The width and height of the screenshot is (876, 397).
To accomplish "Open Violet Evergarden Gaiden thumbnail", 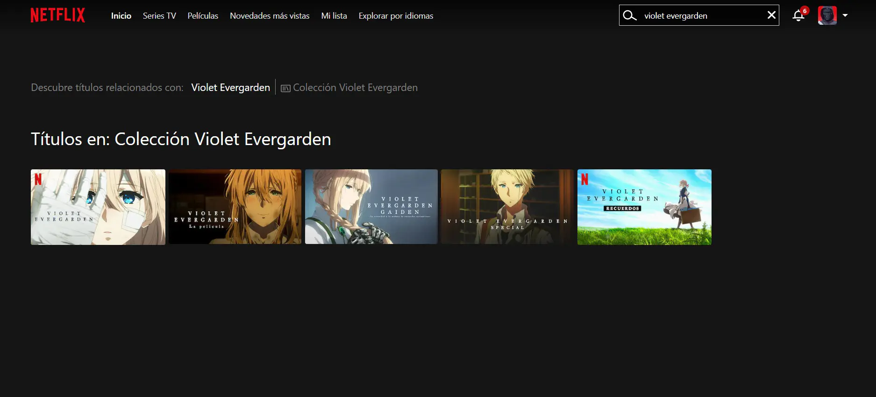I will (371, 207).
